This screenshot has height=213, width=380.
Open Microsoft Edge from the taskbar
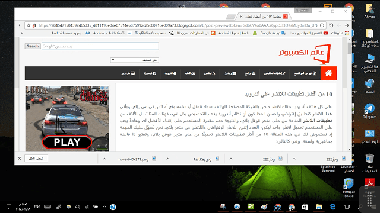[x=332, y=206]
